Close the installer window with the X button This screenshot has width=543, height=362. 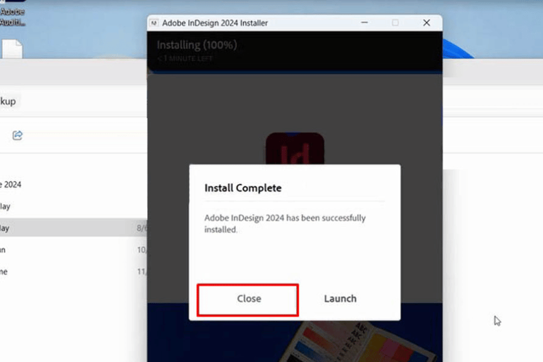(x=427, y=23)
